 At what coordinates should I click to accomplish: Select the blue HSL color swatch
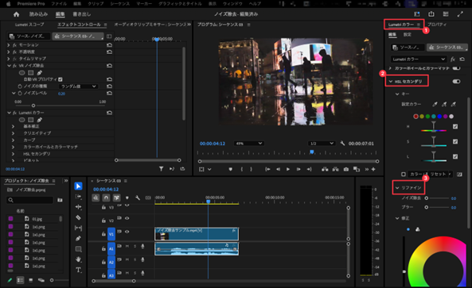click(x=439, y=117)
